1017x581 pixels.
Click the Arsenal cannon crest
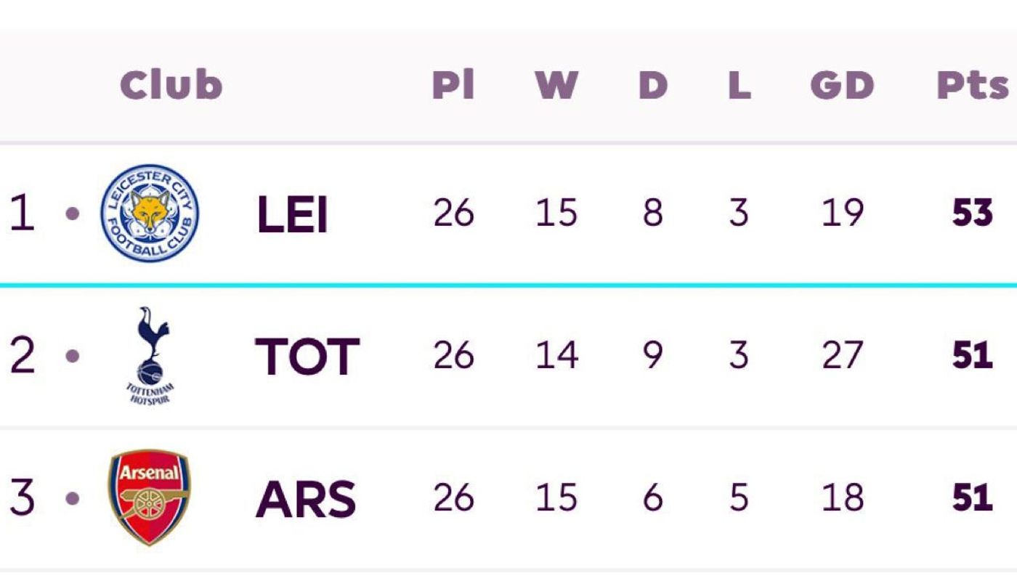[x=149, y=497]
